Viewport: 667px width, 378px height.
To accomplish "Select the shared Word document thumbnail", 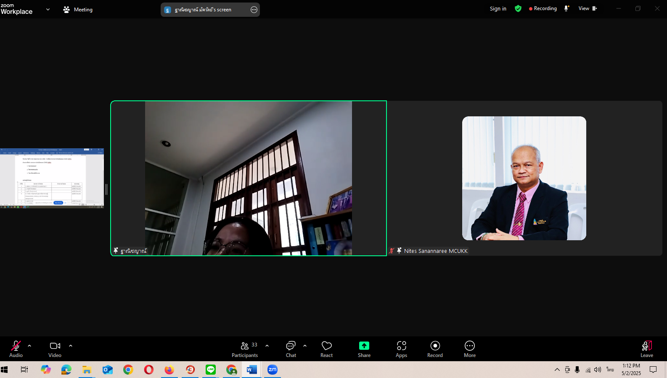I will [52, 178].
